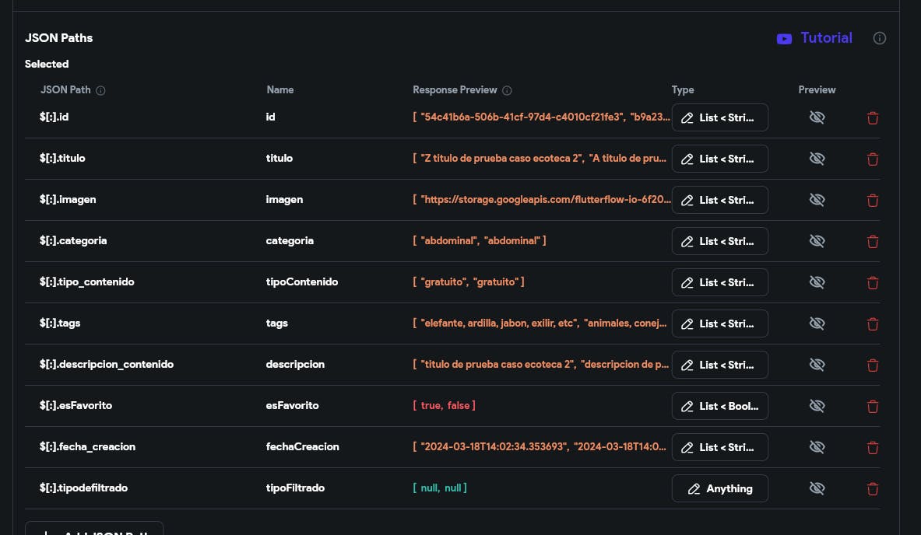Remove the categoria JSON path
Viewport: 921px width, 535px height.
click(x=873, y=242)
